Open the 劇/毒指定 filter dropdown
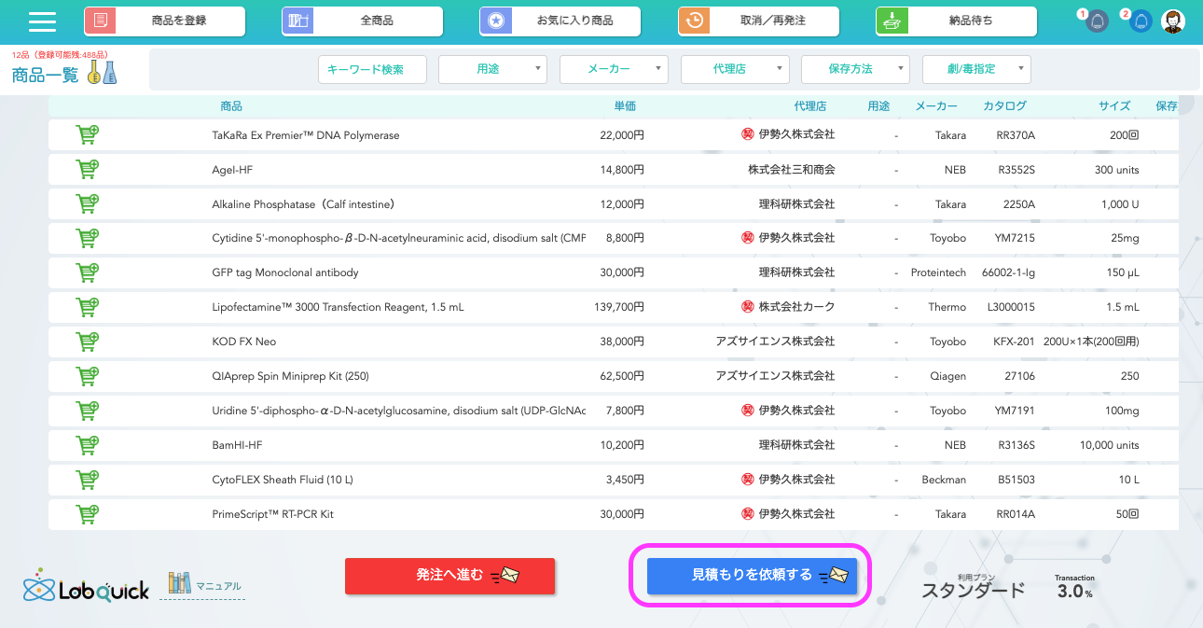The height and width of the screenshot is (628, 1203). [976, 69]
